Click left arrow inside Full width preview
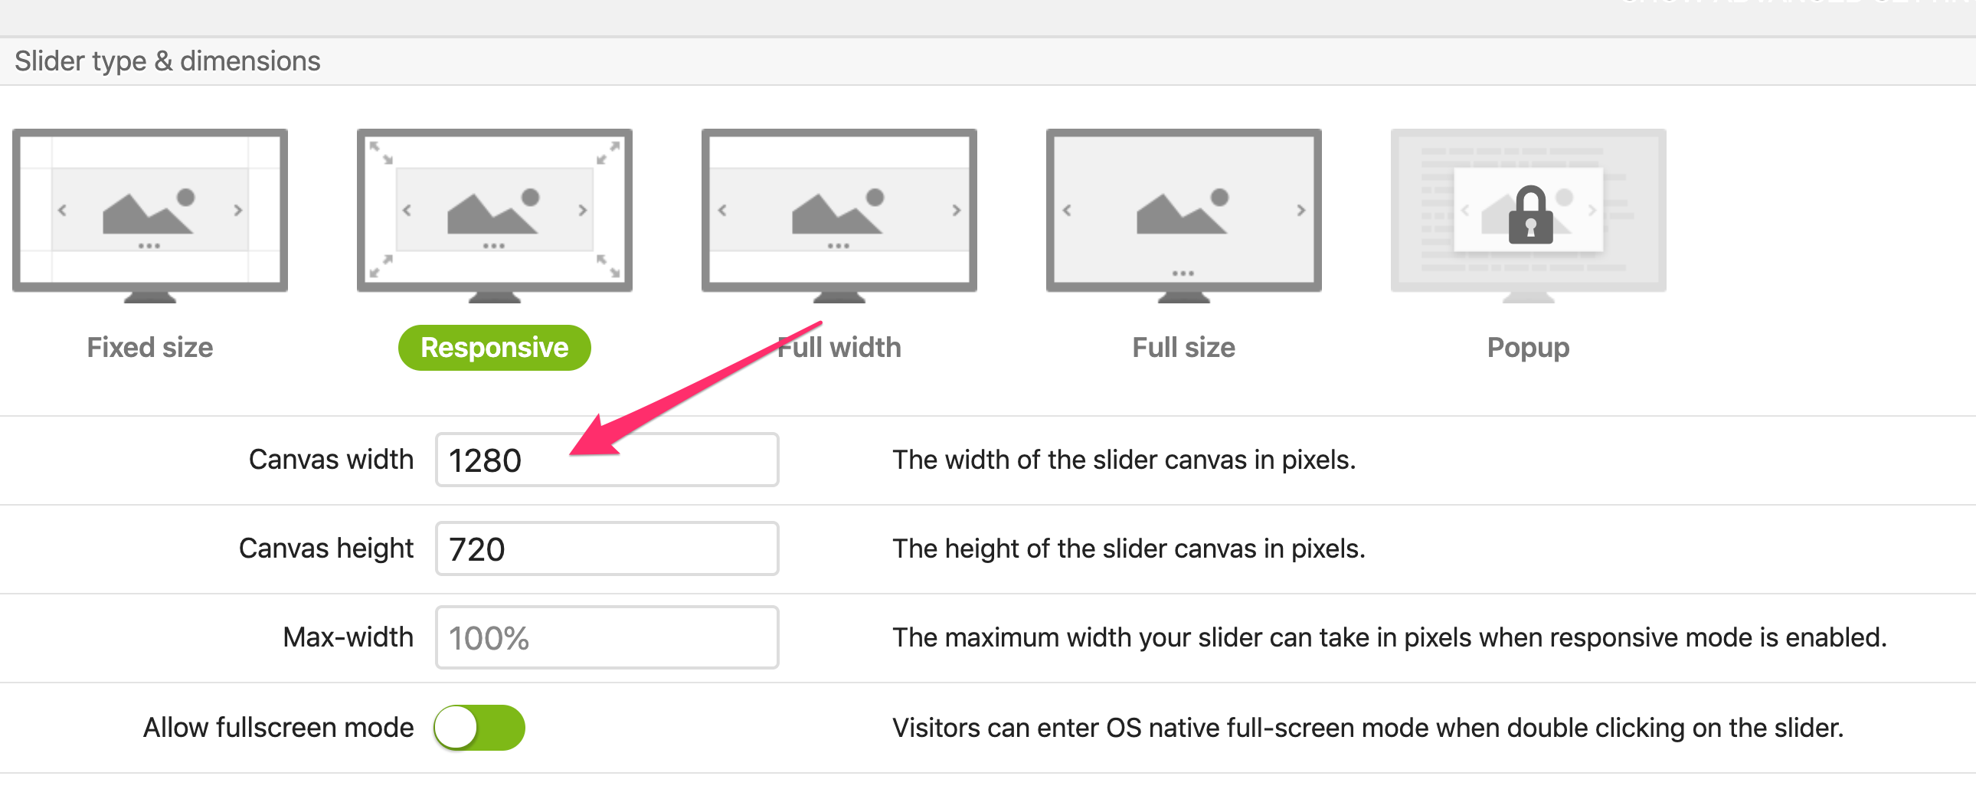The image size is (1976, 812). click(721, 211)
